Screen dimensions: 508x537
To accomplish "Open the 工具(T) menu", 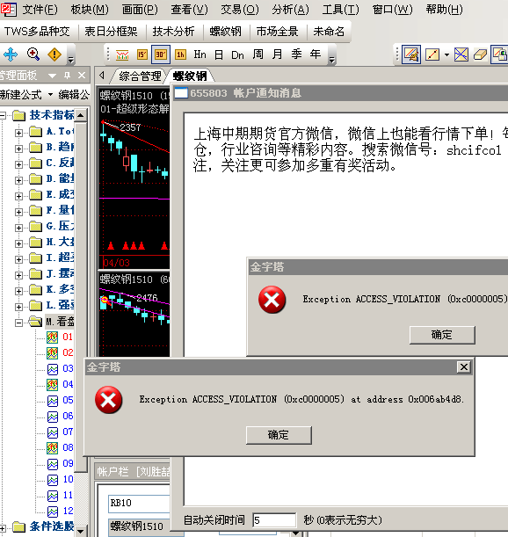I will coord(340,10).
